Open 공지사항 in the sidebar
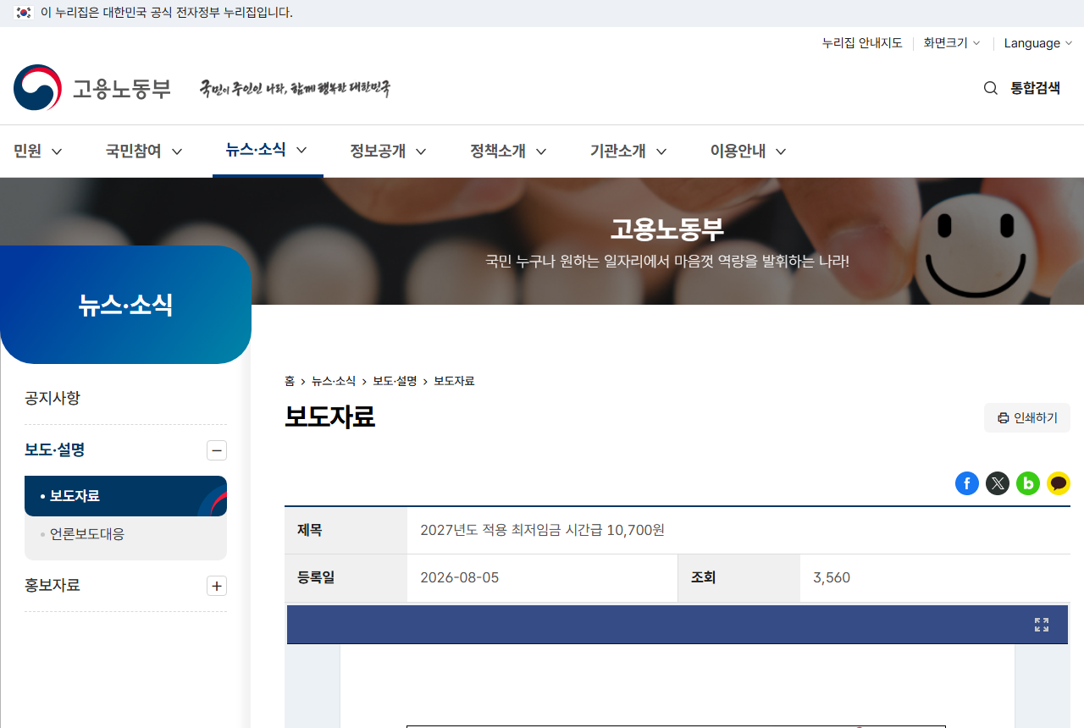 click(53, 398)
